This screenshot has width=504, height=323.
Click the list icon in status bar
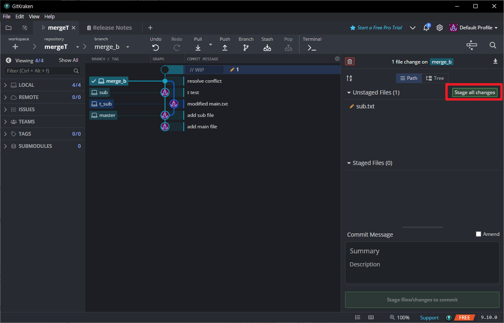[x=357, y=317]
